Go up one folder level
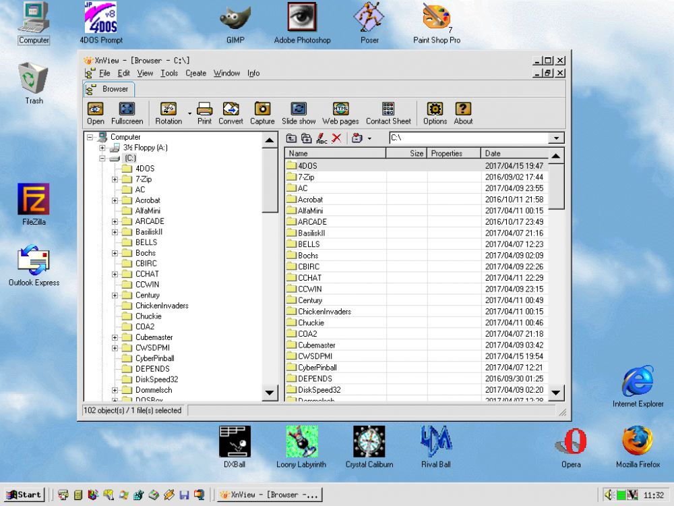 tap(291, 138)
